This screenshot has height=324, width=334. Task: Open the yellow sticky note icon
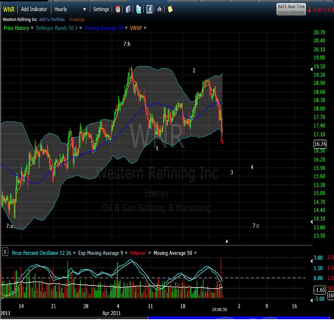click(x=170, y=9)
